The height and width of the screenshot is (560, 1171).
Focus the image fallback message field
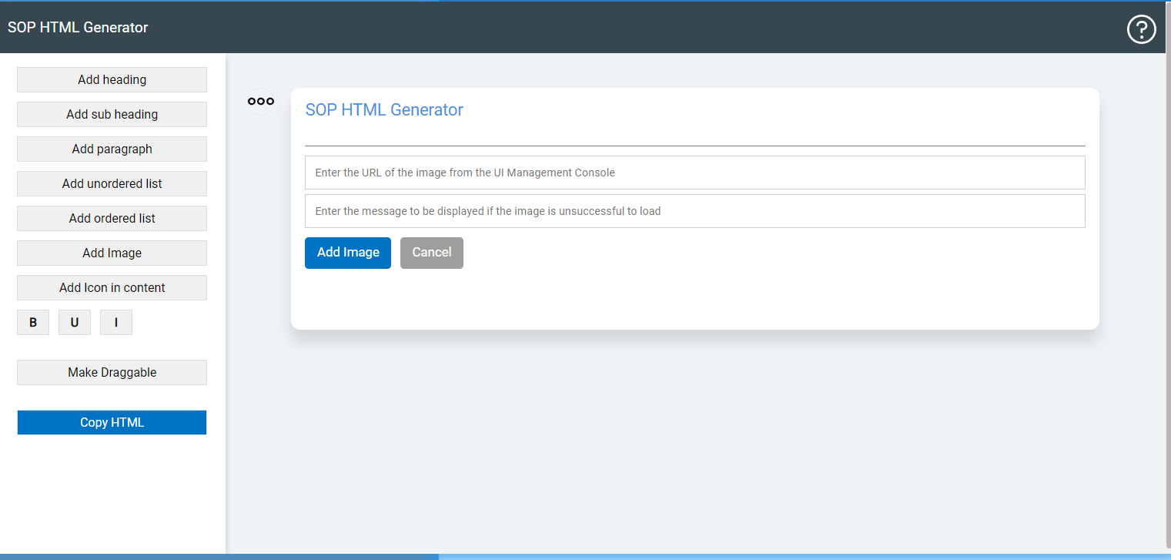pyautogui.click(x=694, y=211)
